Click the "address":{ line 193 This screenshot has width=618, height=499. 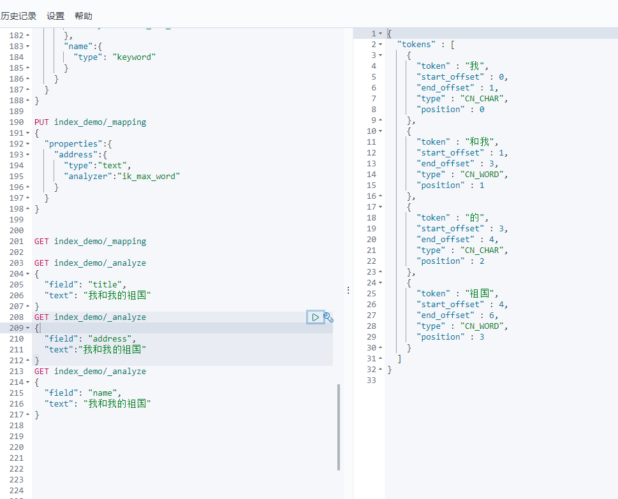(x=80, y=155)
